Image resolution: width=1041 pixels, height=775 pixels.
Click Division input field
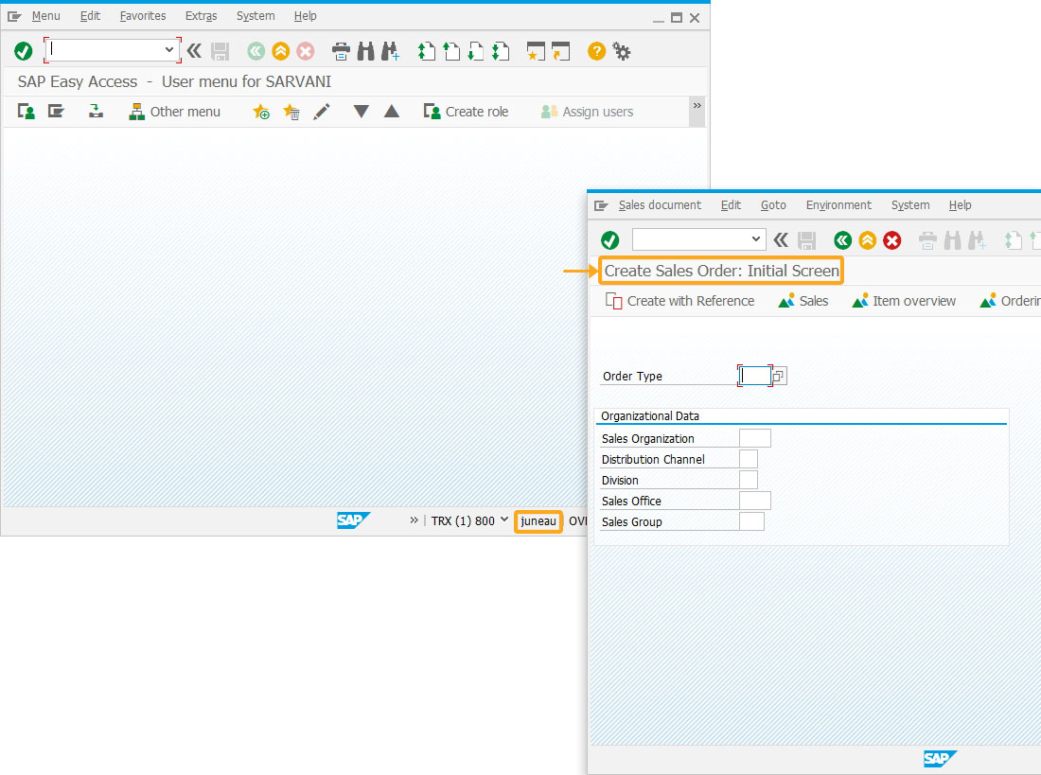pyautogui.click(x=749, y=480)
